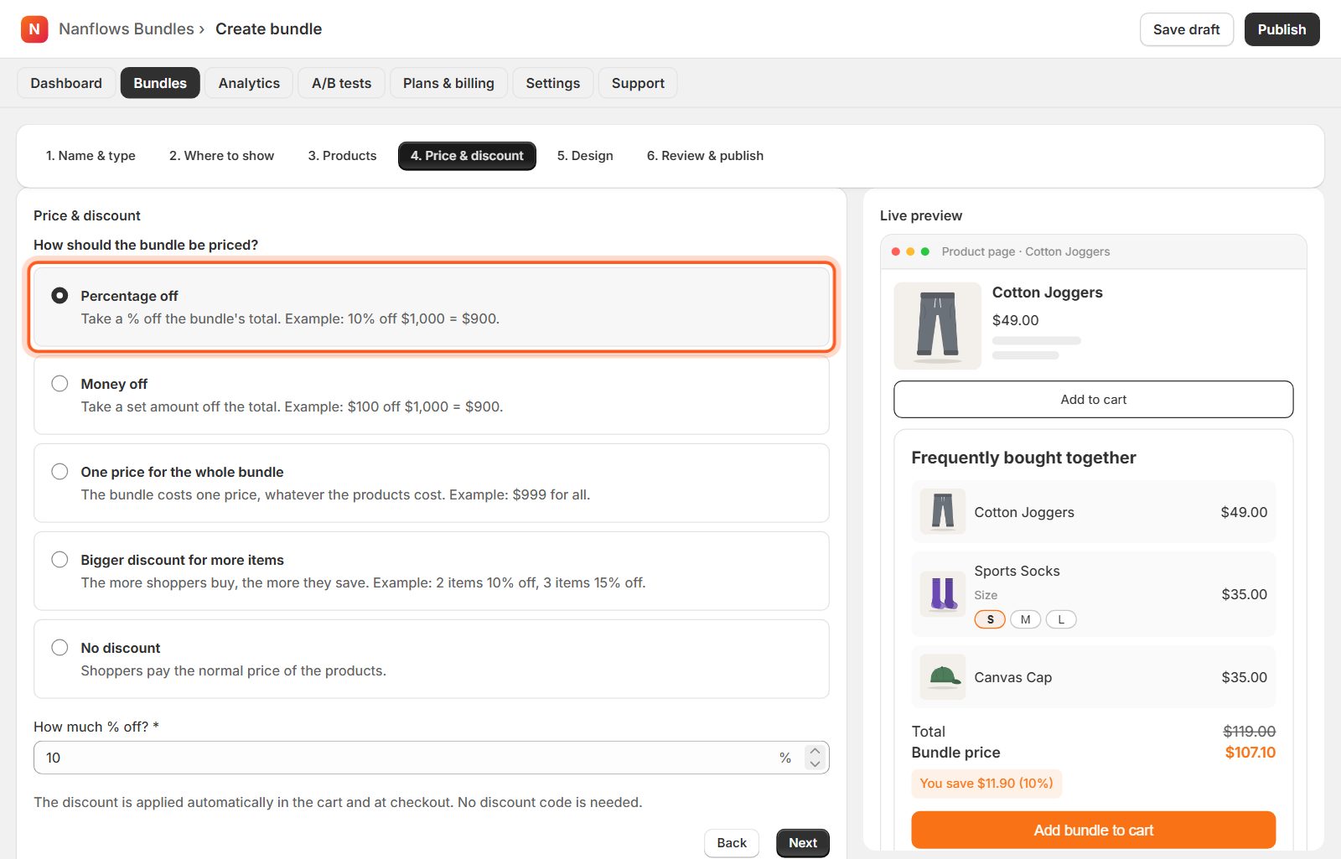Open Plans & billing tab

448,83
